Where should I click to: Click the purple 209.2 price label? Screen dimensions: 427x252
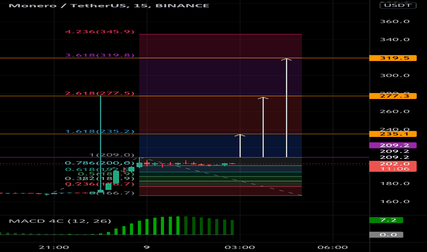click(393, 145)
